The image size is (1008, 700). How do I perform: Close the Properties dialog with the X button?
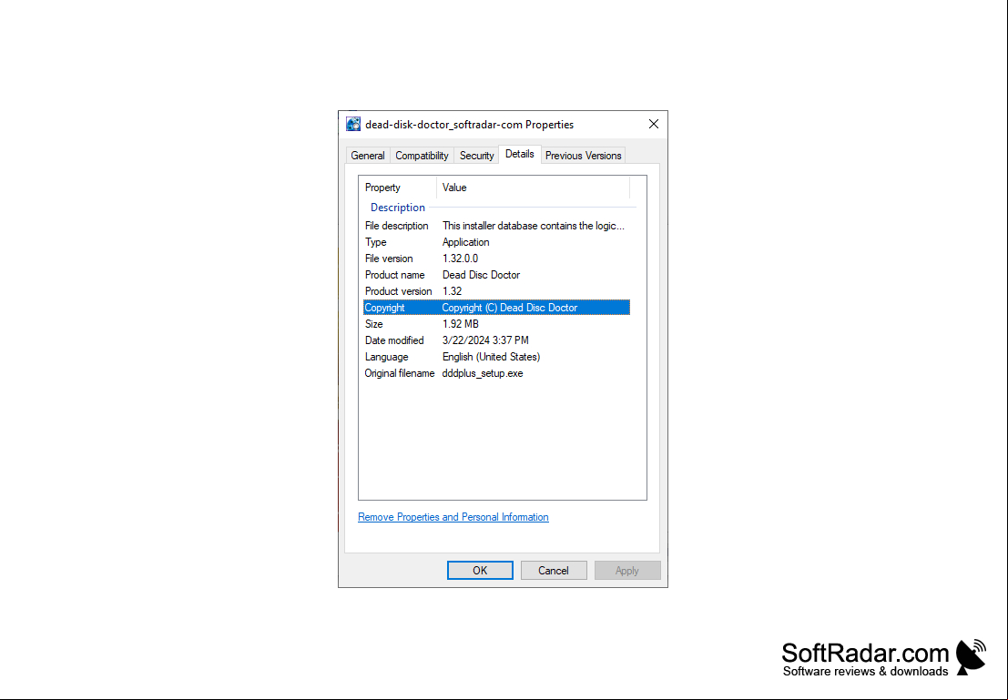[653, 124]
